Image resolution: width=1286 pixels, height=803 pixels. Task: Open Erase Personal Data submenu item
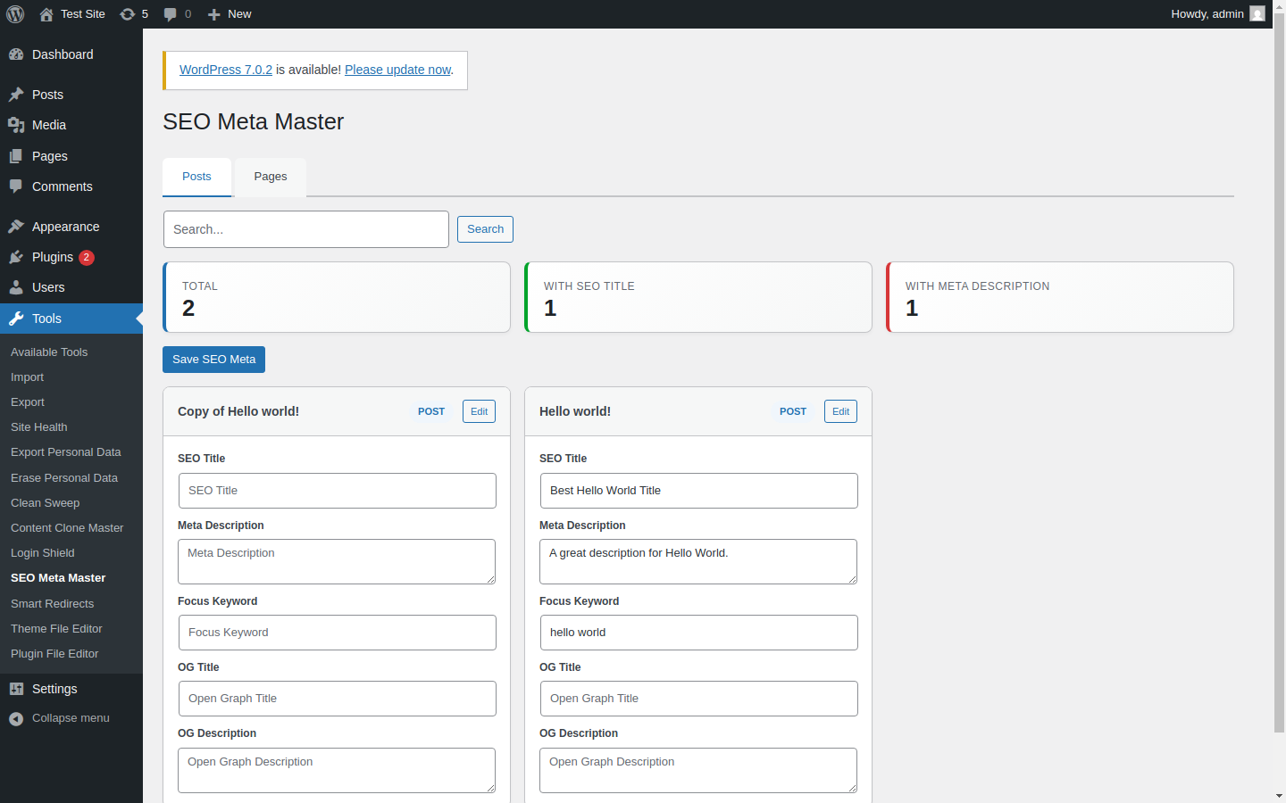coord(64,478)
